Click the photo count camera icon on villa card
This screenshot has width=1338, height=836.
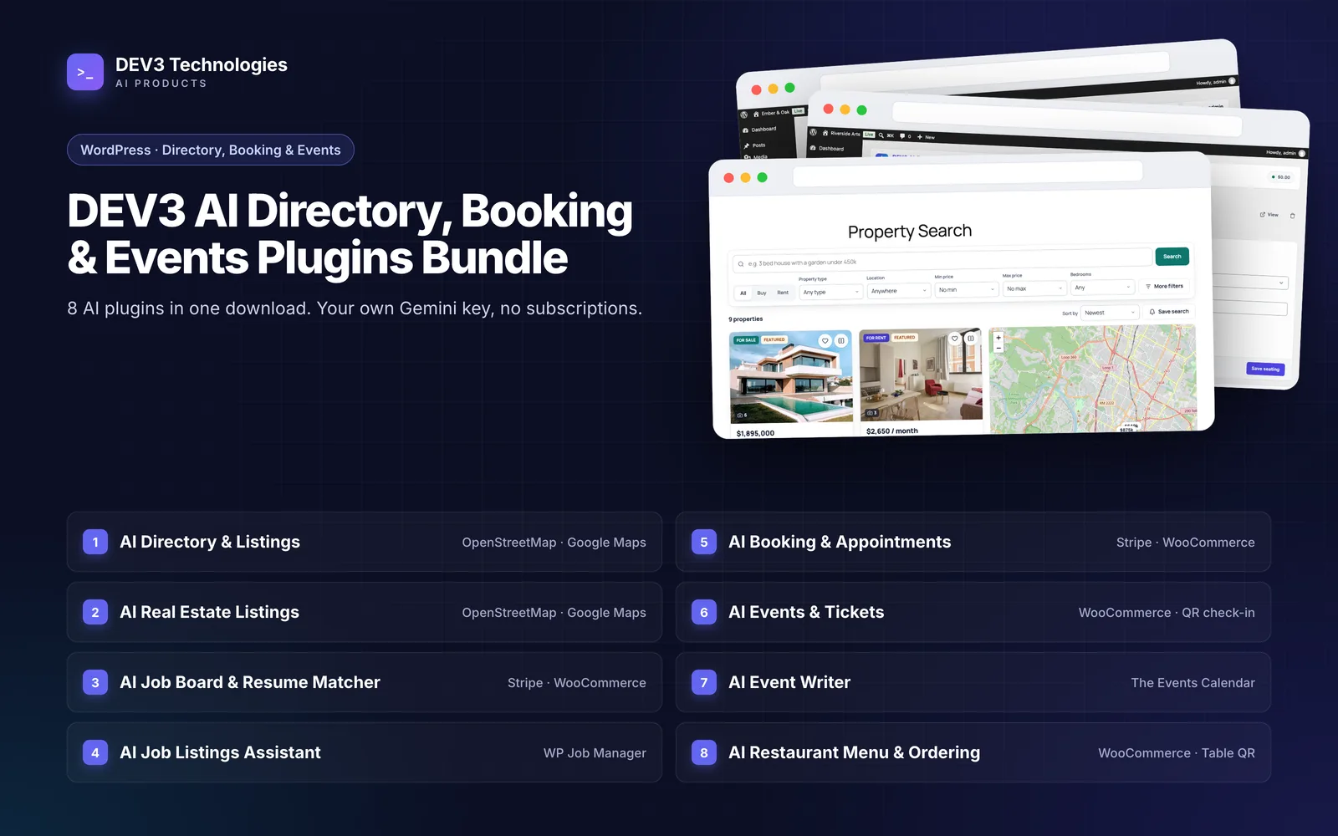tap(740, 415)
